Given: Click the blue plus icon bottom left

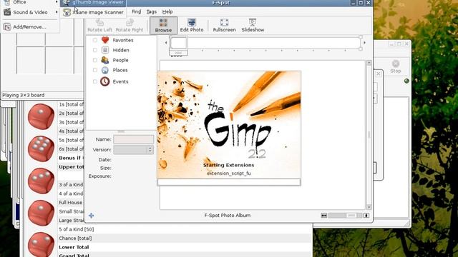Looking at the screenshot, I should tap(91, 216).
